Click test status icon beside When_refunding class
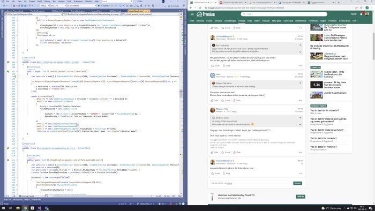Screen dimensions: 375x211 click(x=8, y=62)
